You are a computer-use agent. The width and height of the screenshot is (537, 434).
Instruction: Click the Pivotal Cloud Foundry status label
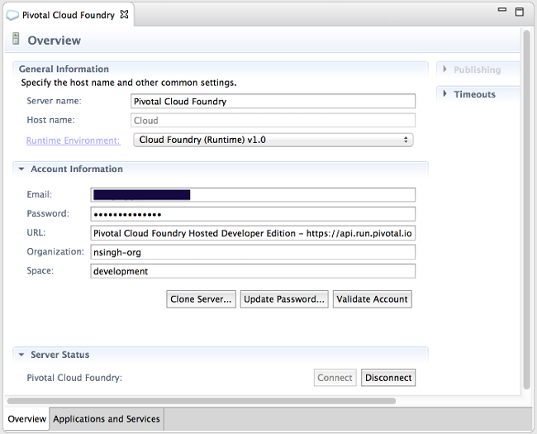point(74,378)
